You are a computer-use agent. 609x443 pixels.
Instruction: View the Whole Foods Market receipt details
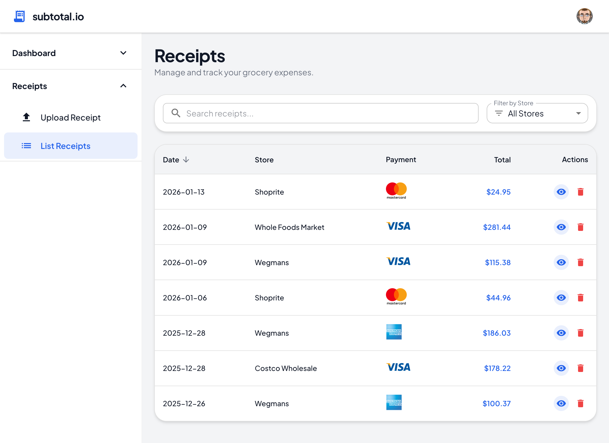coord(561,227)
